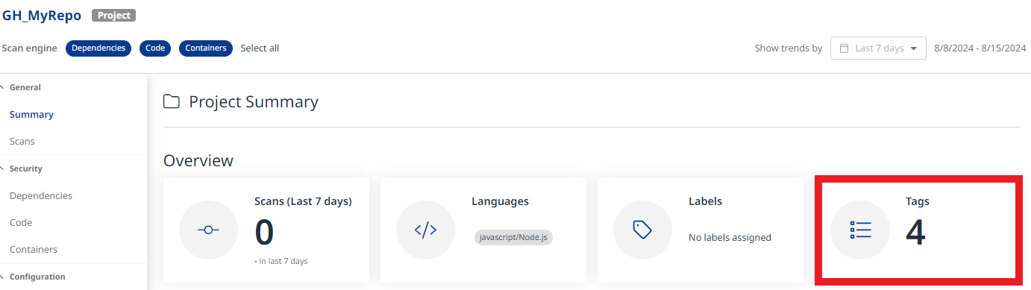Collapse the General sidebar section
1031x290 pixels.
tap(3, 87)
